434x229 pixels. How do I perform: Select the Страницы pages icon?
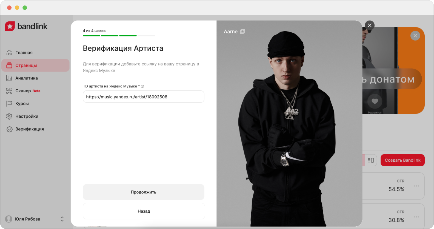coord(9,65)
